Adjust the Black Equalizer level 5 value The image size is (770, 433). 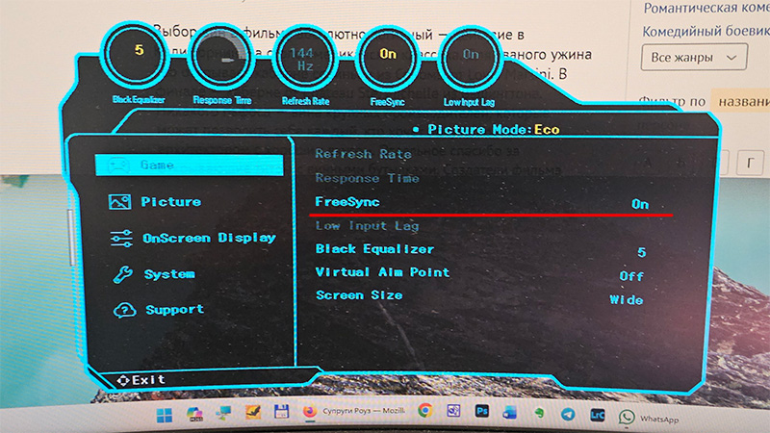pyautogui.click(x=641, y=252)
